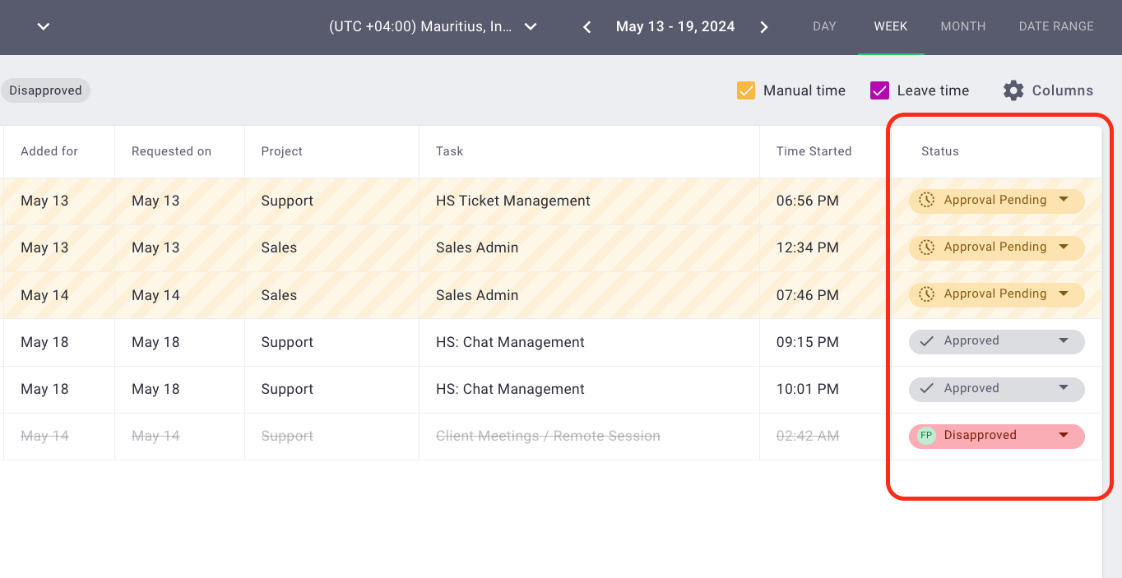Switch to the DAY view tab

[x=824, y=26]
